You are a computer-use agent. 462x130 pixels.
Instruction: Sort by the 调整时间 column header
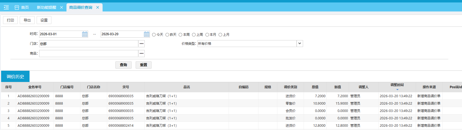[397, 85]
